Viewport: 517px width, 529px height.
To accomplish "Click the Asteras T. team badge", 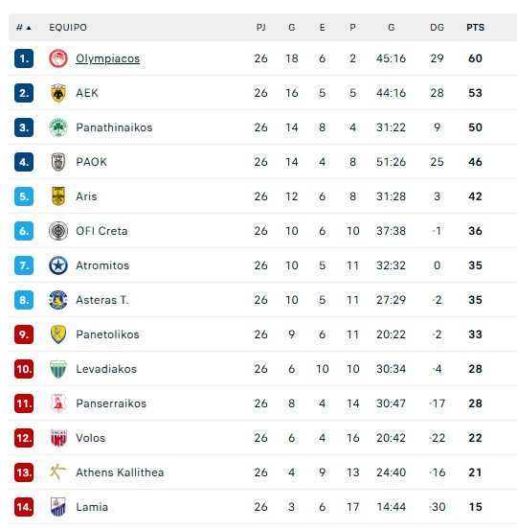I will (58, 300).
